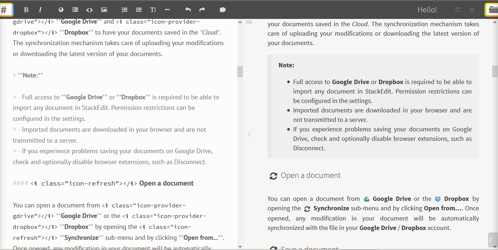
Task: Create a numbered list
Action: pos(125,10)
